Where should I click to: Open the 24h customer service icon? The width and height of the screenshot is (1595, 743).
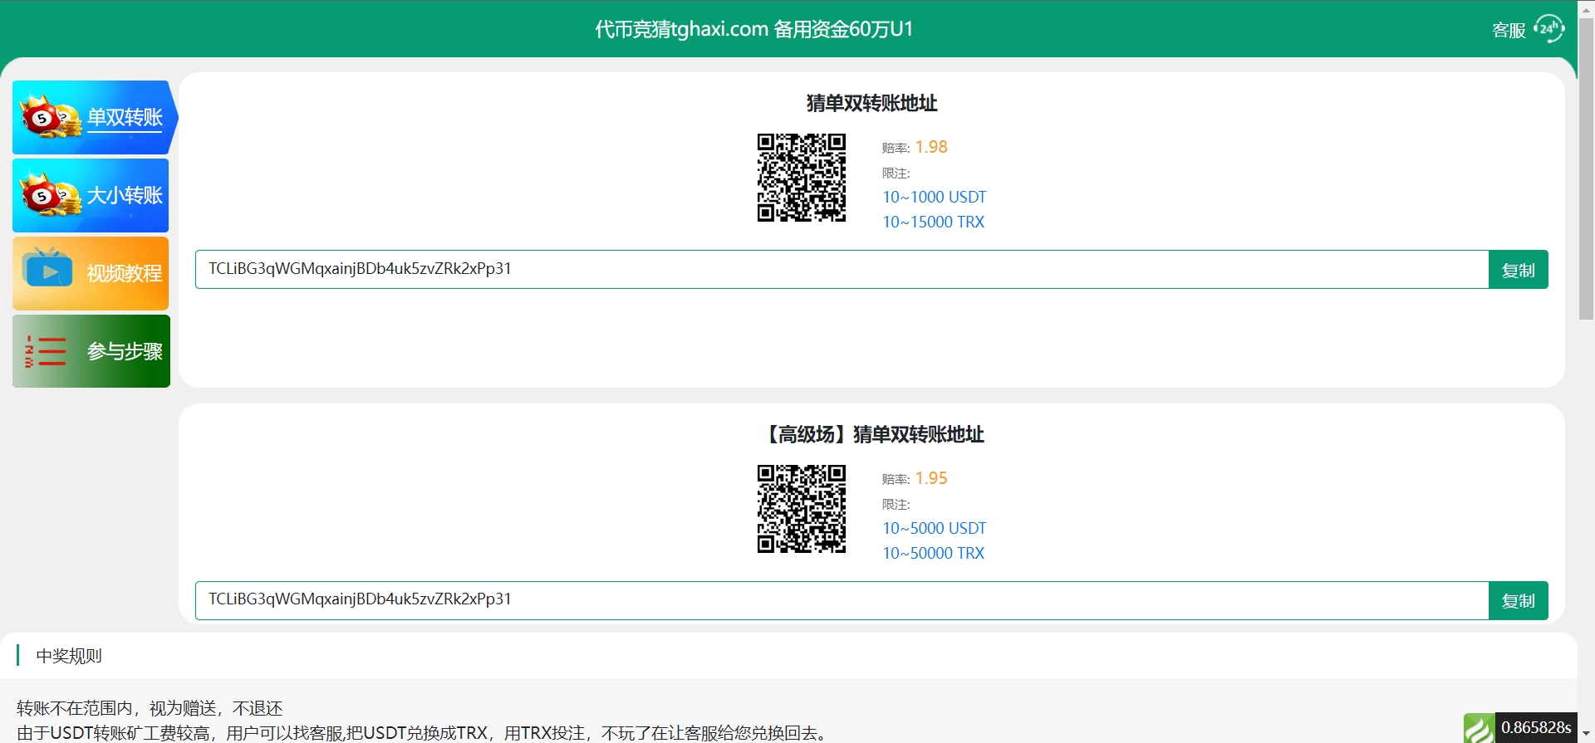(1548, 29)
